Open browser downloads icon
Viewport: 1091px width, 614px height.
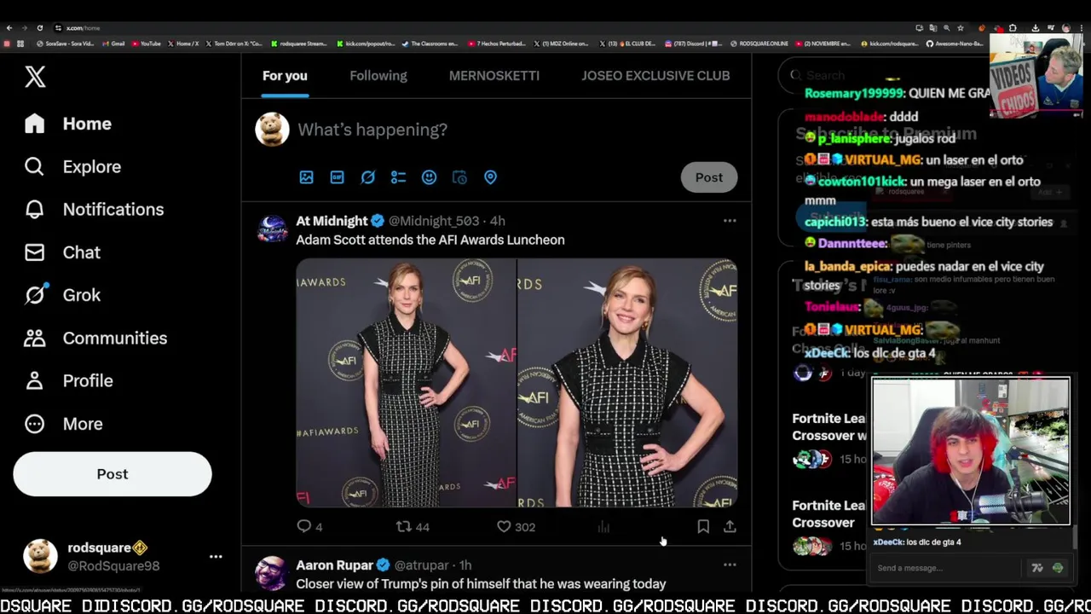pyautogui.click(x=1035, y=28)
